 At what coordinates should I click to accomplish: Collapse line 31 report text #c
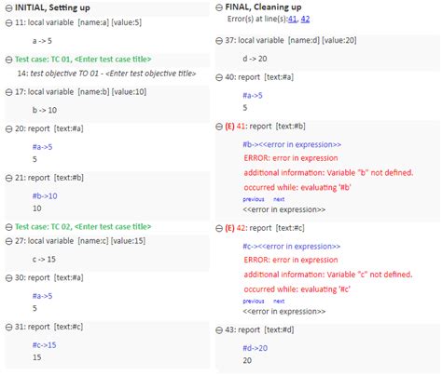(9, 328)
